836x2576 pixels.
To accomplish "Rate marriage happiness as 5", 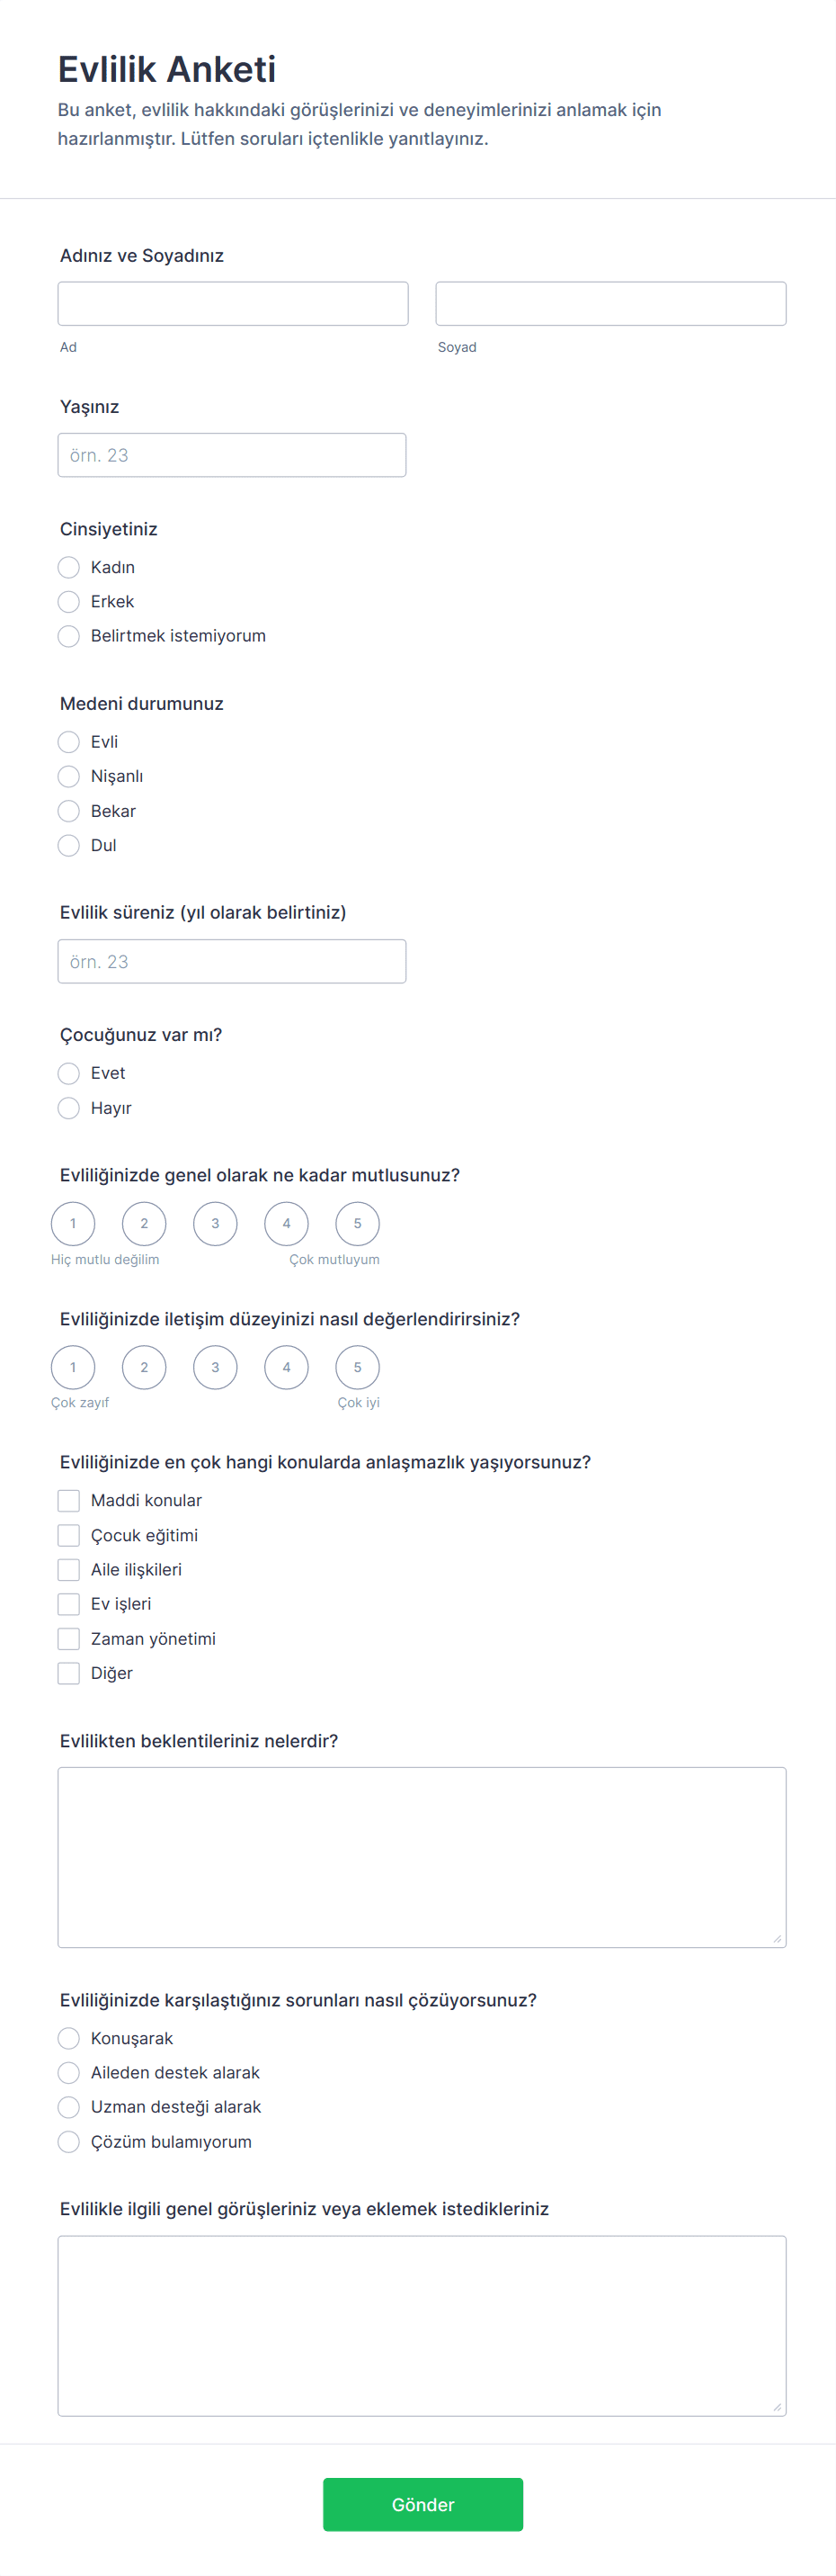I will click(358, 1223).
